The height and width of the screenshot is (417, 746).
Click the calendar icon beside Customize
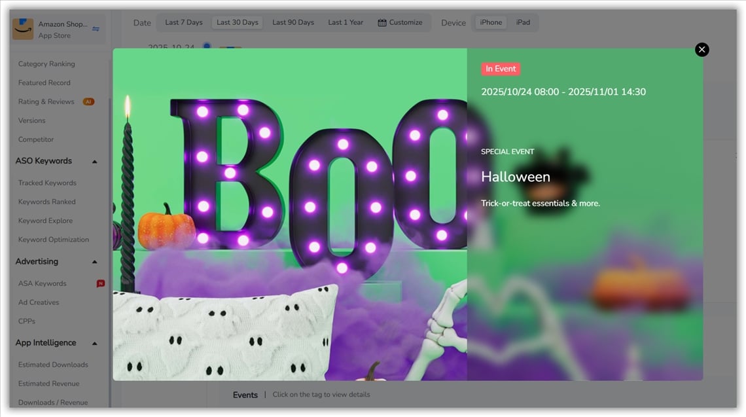pyautogui.click(x=382, y=22)
